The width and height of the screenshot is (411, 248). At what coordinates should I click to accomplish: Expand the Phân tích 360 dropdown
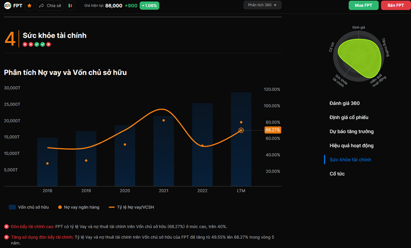point(262,5)
